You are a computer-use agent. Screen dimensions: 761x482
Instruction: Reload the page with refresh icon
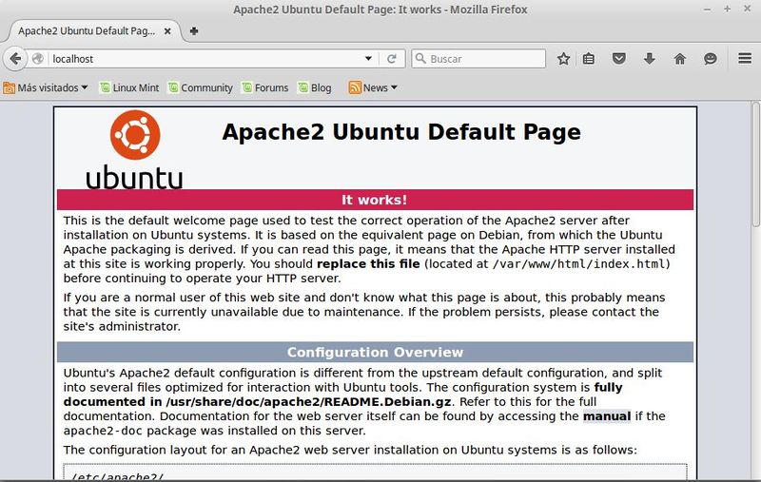pyautogui.click(x=392, y=59)
